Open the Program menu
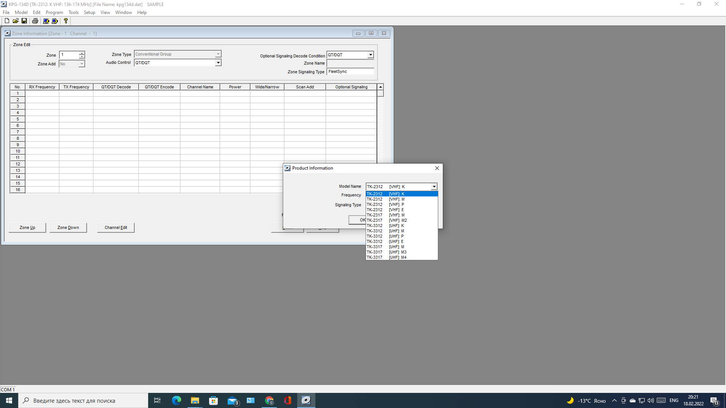This screenshot has width=726, height=408. pos(54,12)
